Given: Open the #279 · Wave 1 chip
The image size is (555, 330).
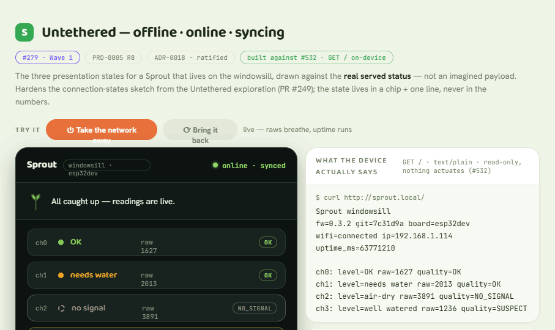Looking at the screenshot, I should [x=48, y=57].
